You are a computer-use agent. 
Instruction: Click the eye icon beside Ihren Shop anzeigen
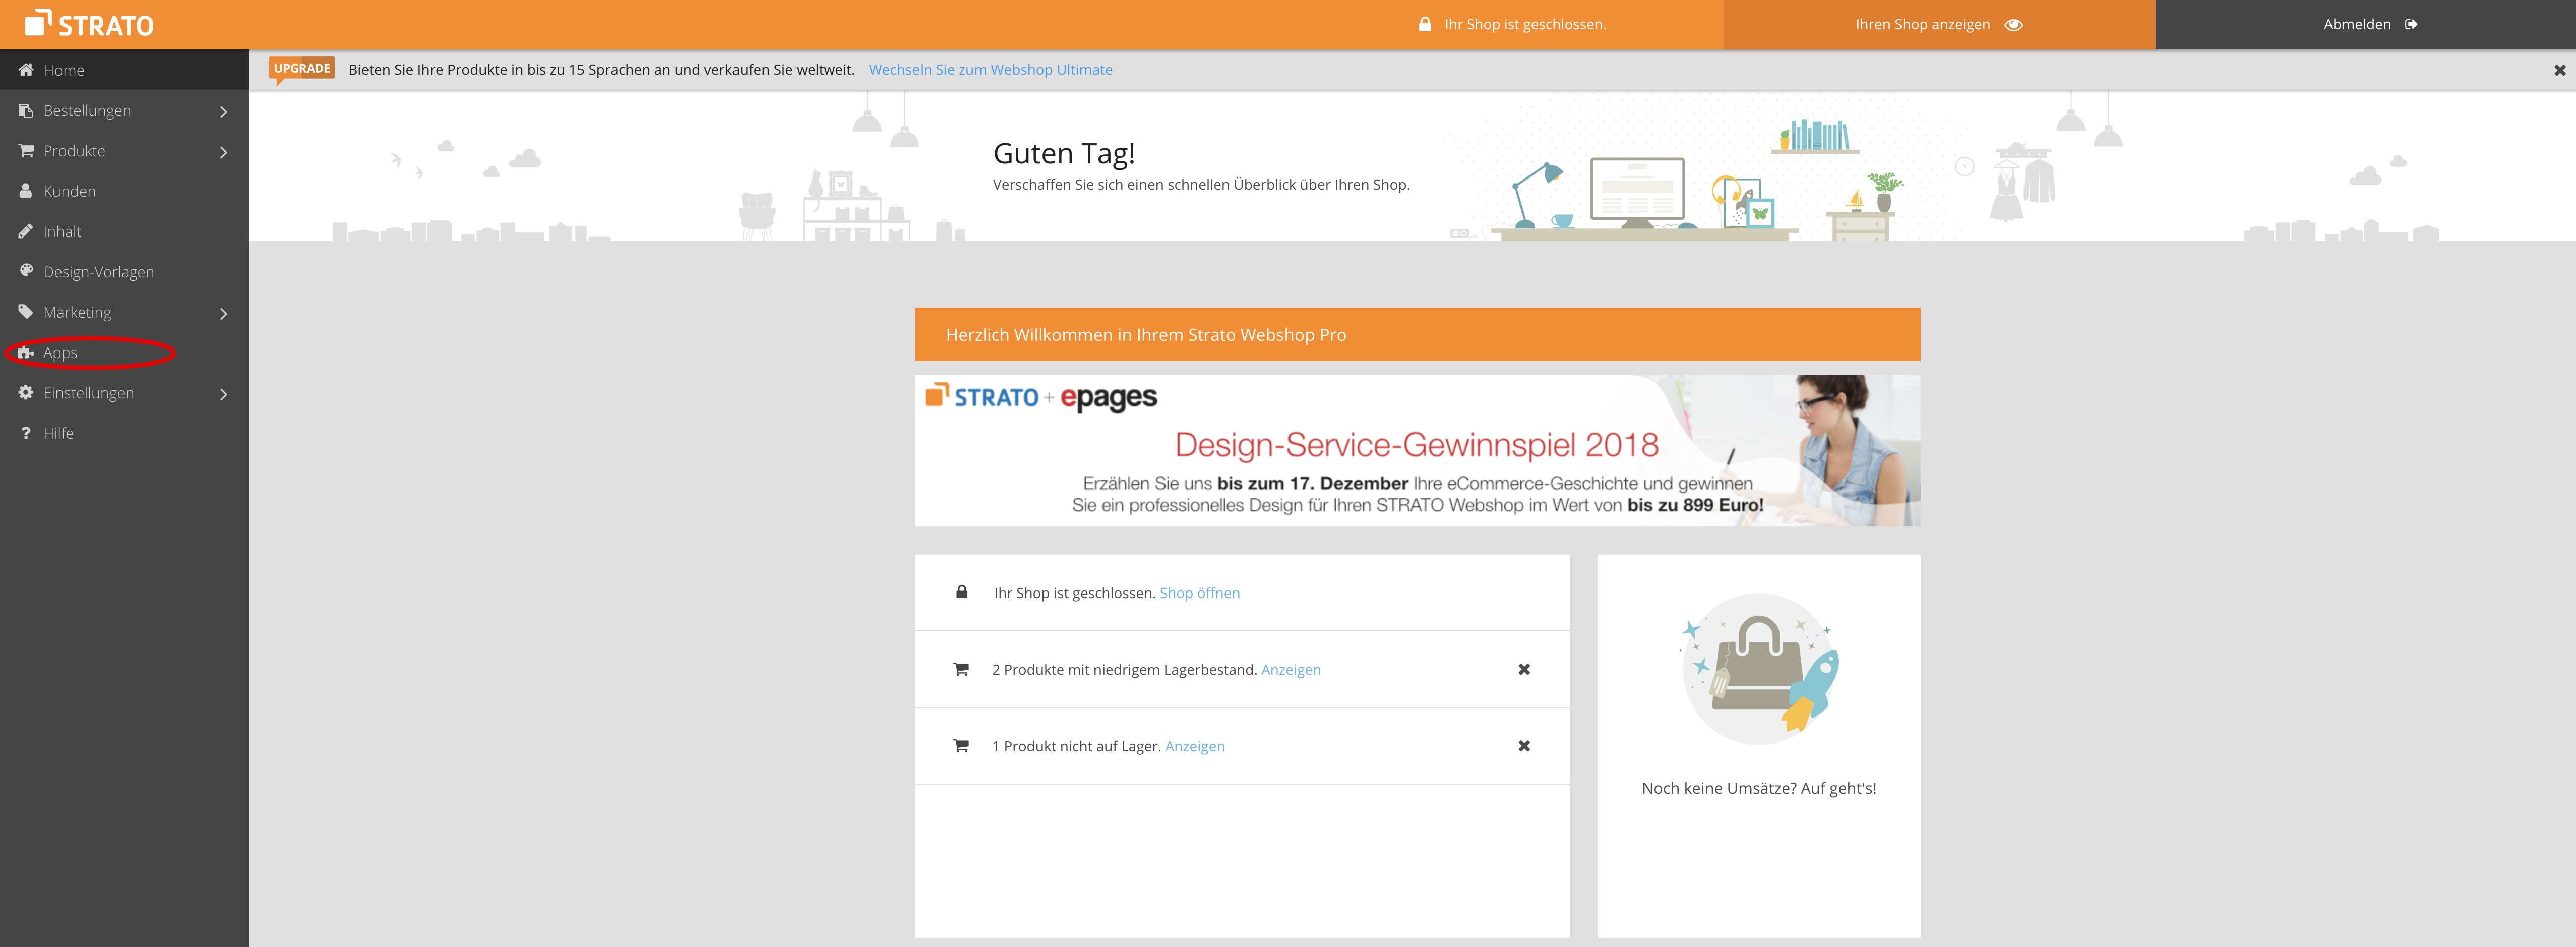[x=2014, y=24]
